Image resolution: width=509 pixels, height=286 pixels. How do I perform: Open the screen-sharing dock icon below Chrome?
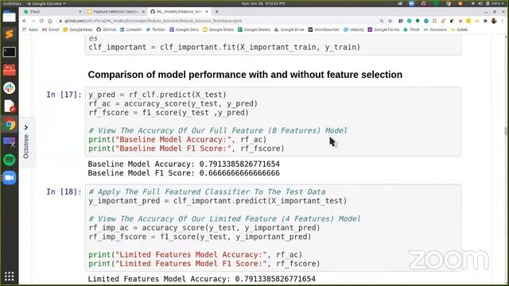point(9,142)
